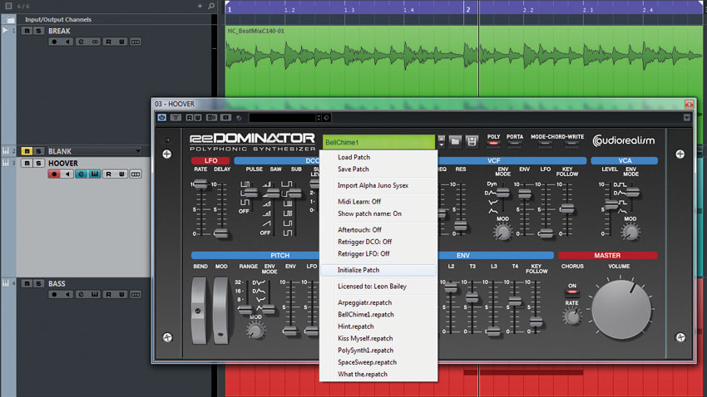The image size is (707, 397).
Task: Step patch up or down arrows
Action: click(442, 142)
